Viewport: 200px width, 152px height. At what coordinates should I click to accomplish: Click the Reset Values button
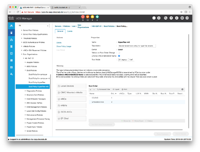(181, 134)
